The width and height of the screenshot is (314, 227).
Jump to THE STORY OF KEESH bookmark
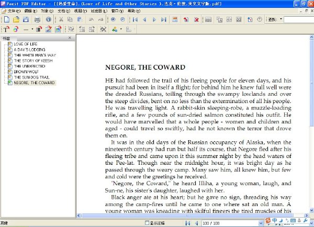(x=33, y=61)
